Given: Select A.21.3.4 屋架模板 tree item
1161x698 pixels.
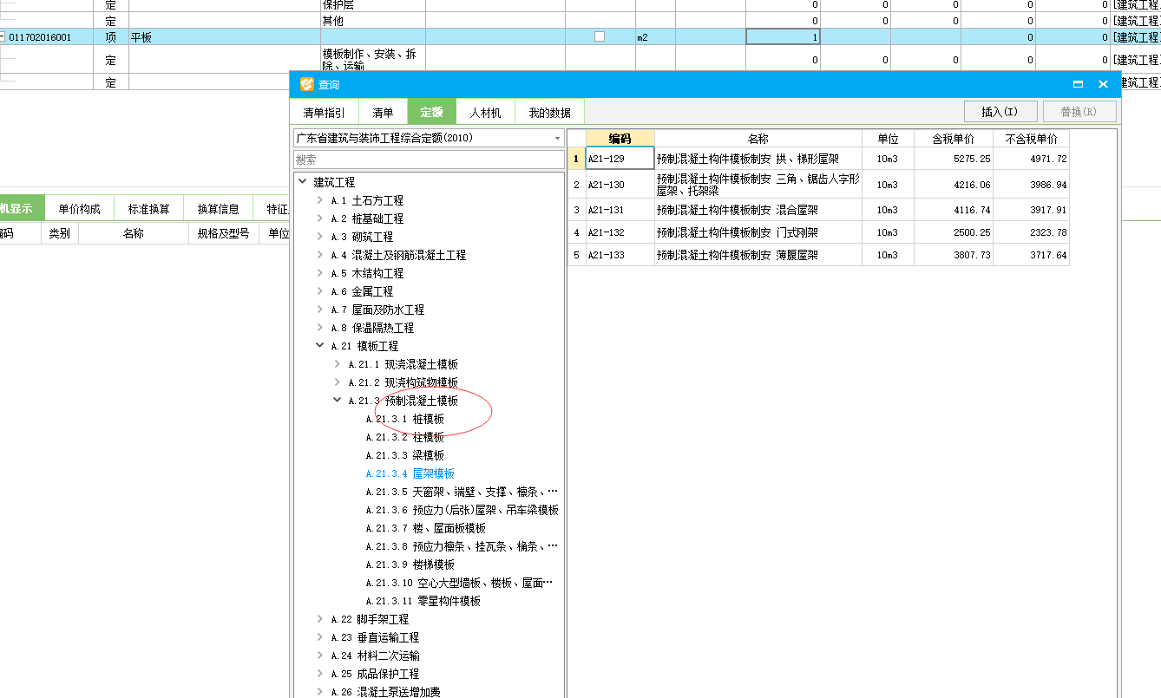Looking at the screenshot, I should pos(410,473).
